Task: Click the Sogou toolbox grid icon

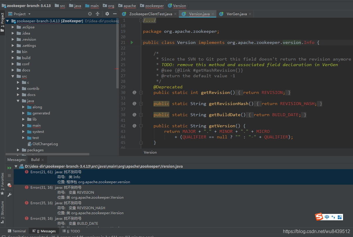Action: coord(340,217)
